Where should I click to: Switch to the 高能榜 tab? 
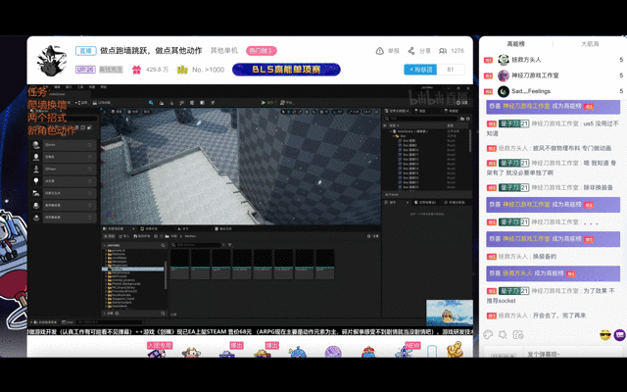[x=516, y=44]
